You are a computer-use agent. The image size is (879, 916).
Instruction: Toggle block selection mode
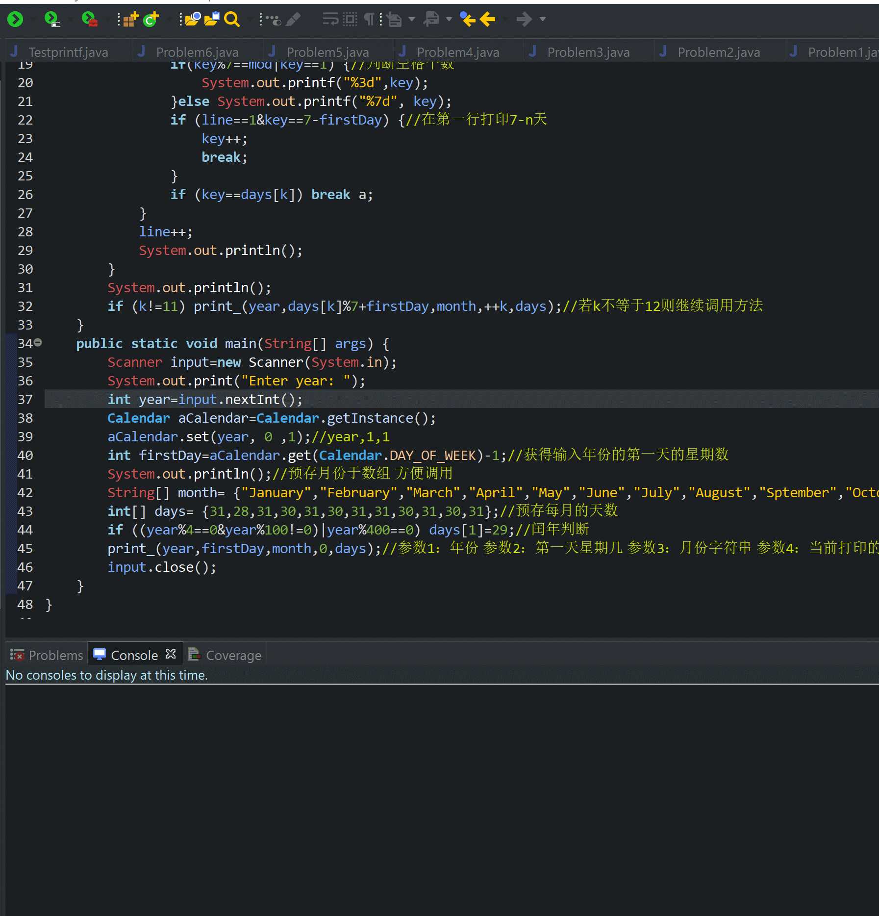point(350,19)
